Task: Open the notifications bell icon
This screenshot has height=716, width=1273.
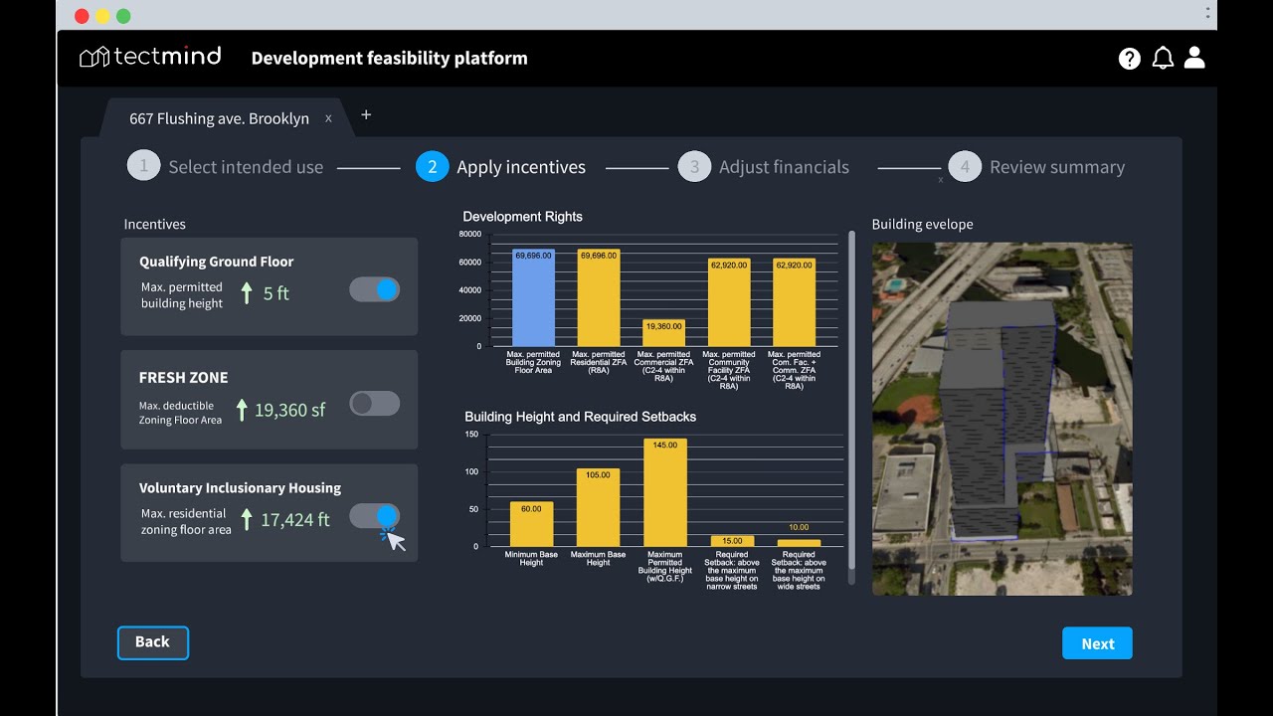Action: [1163, 59]
